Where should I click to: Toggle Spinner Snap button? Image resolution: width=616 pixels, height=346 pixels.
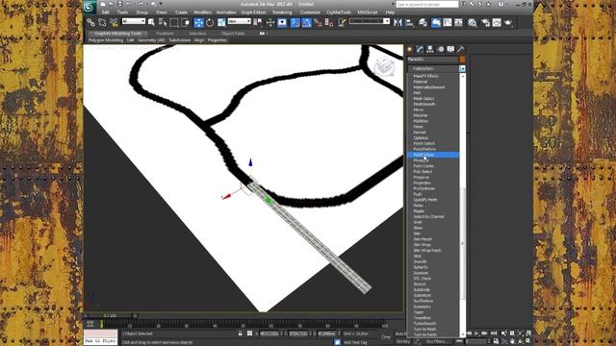pos(329,23)
